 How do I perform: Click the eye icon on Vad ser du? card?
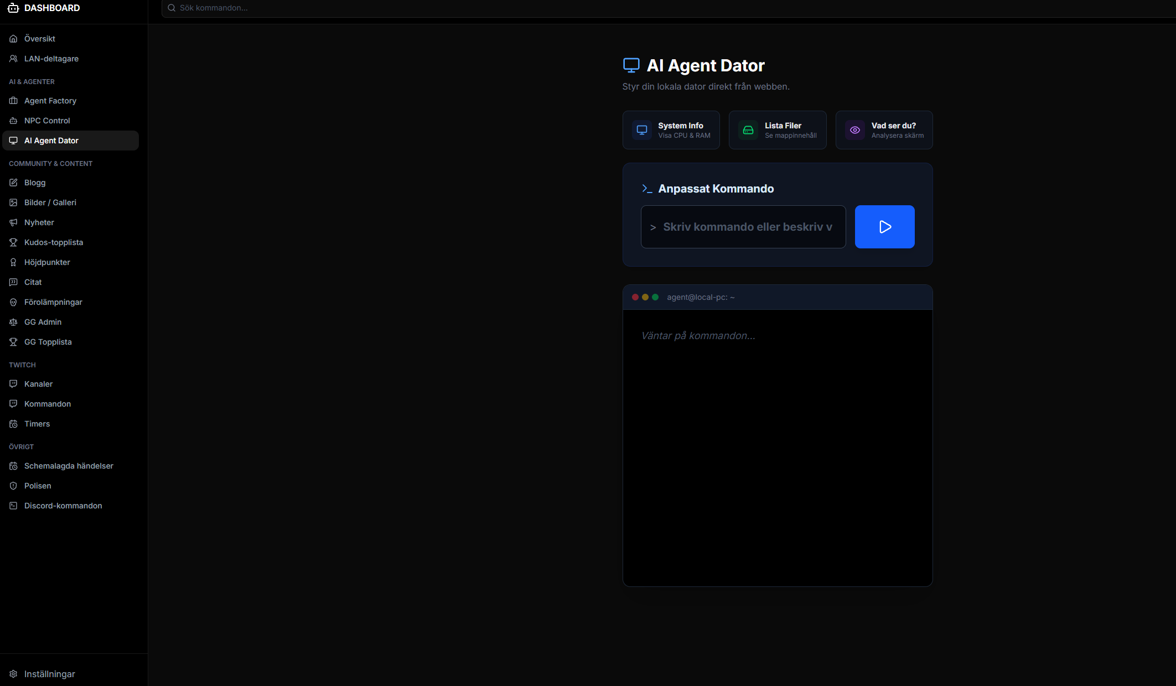point(855,130)
